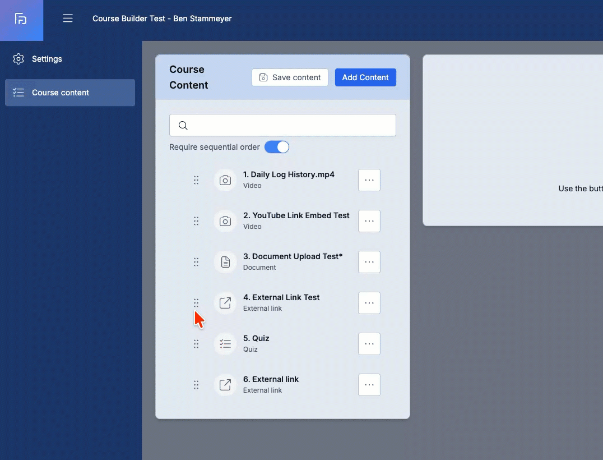
Task: Select 3. Document Upload Test* title
Action: pos(293,257)
